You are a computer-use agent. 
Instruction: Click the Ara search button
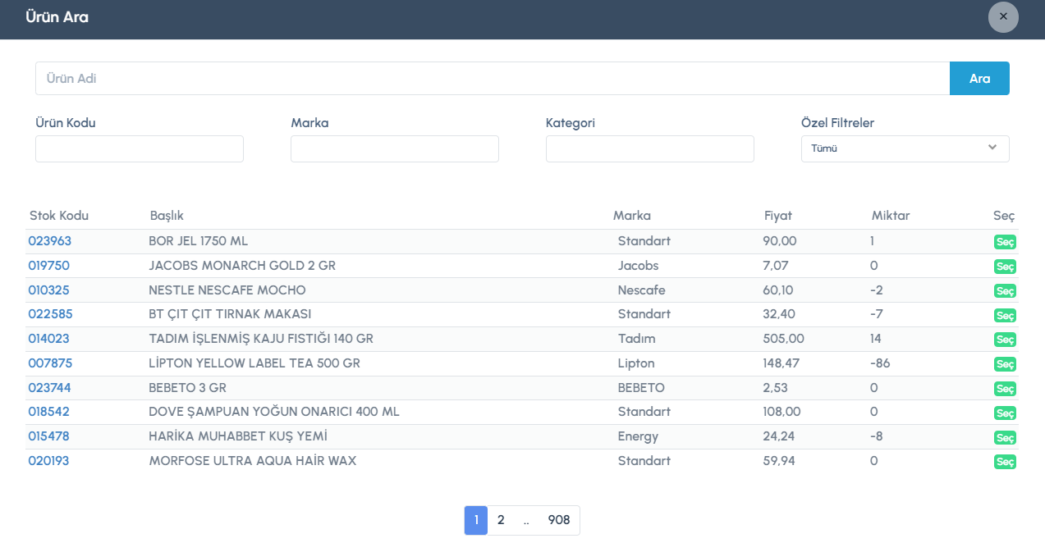tap(979, 79)
